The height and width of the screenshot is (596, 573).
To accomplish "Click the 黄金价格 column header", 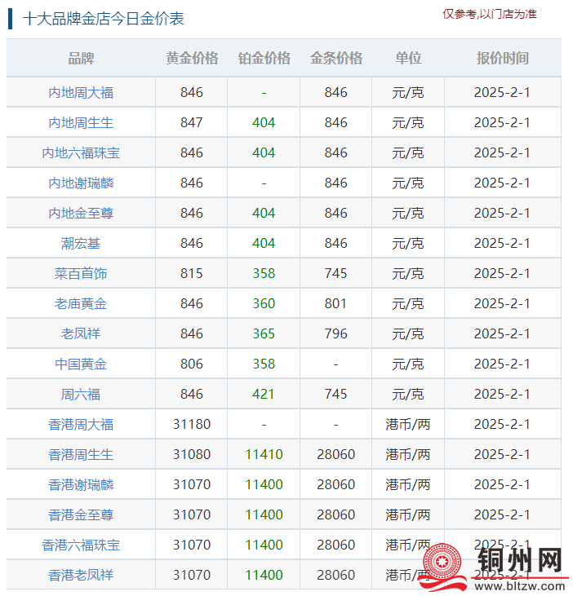I will click(192, 58).
